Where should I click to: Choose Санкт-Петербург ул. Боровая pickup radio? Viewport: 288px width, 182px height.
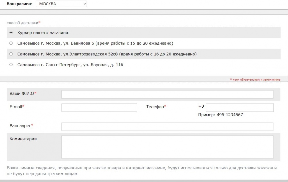(11, 65)
